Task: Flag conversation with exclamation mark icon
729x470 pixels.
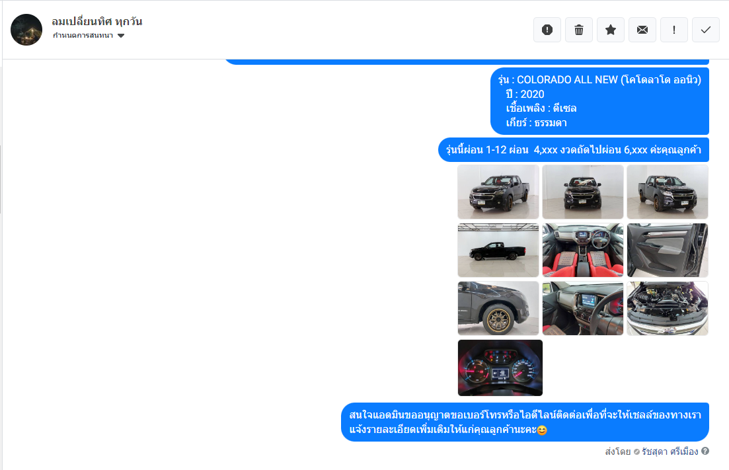Action: coord(674,30)
